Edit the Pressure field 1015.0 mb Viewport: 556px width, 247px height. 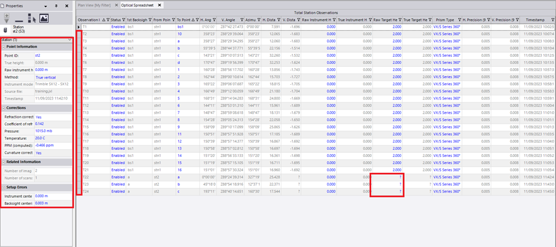[53, 131]
